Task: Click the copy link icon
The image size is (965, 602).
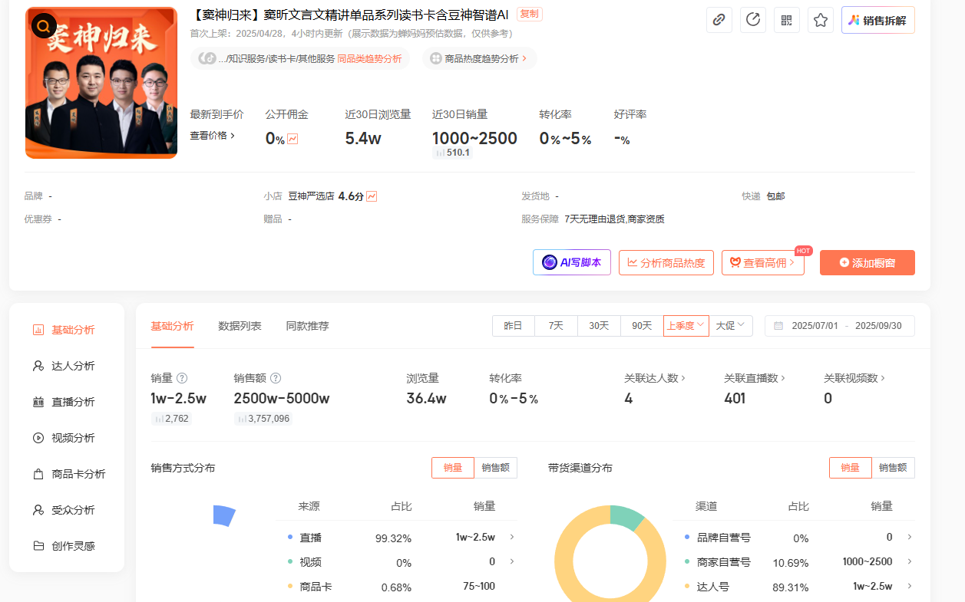Action: click(719, 21)
